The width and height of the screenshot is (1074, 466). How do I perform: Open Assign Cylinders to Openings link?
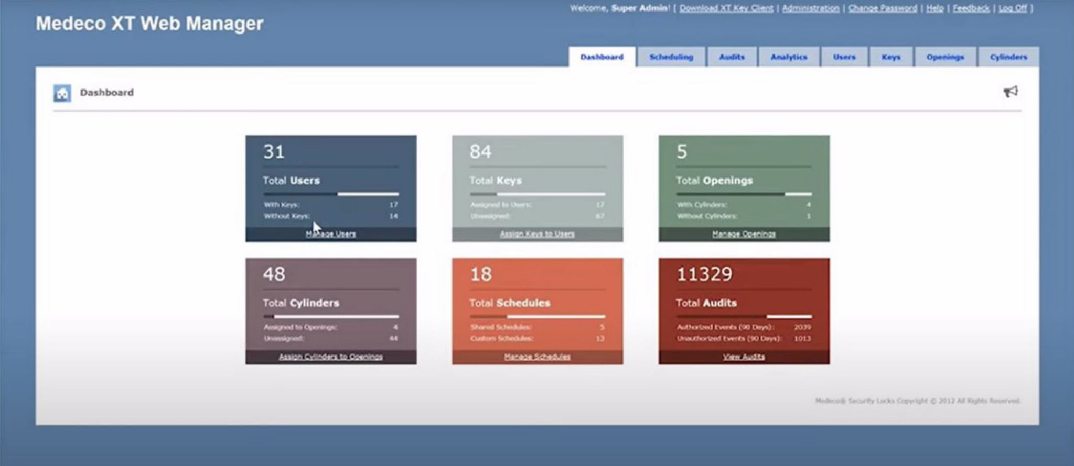click(331, 357)
